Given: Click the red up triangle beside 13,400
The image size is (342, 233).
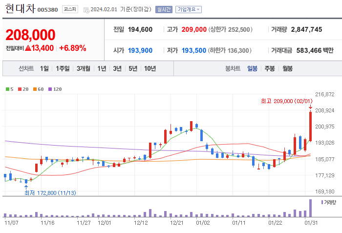Looking at the screenshot, I should coord(28,48).
